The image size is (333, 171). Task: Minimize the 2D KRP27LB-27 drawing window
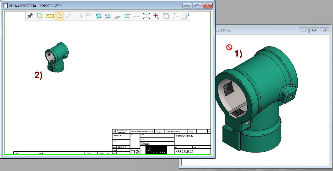(187, 6)
